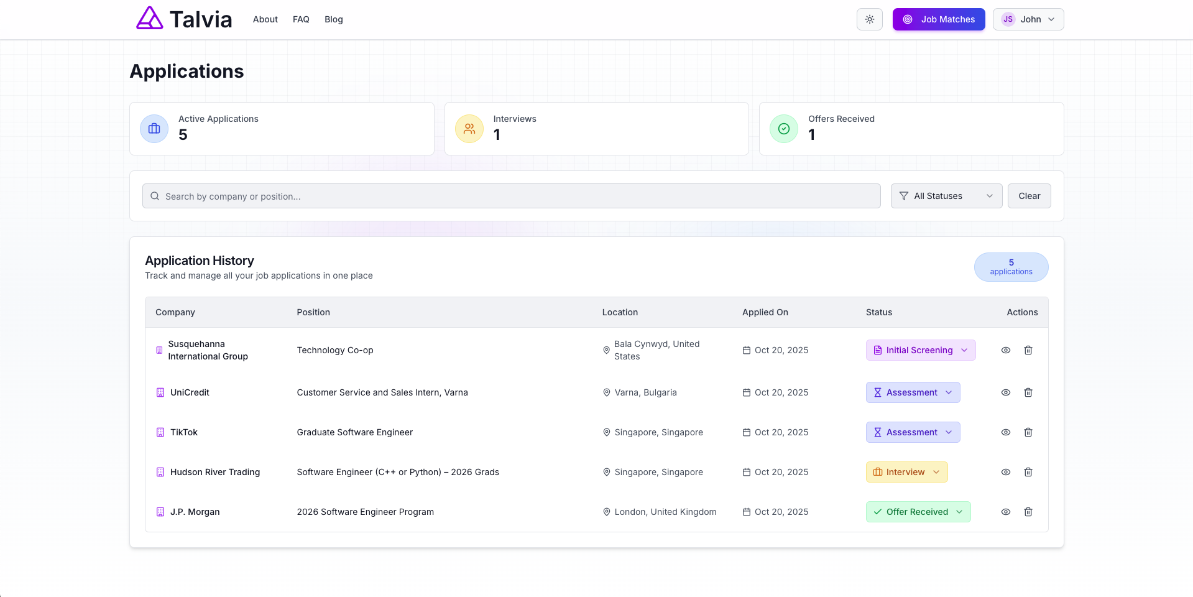Click the Active Applications briefcase icon

[154, 129]
